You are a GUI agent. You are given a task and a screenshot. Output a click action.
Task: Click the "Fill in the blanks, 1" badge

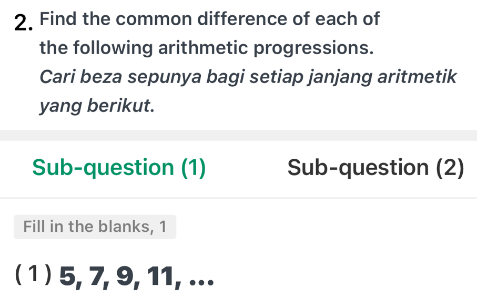(95, 227)
